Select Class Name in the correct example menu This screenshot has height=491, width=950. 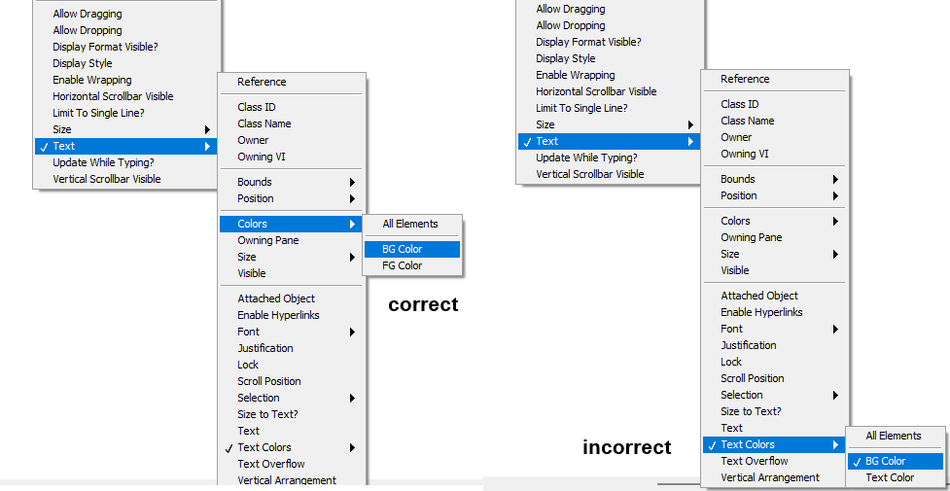click(x=264, y=123)
